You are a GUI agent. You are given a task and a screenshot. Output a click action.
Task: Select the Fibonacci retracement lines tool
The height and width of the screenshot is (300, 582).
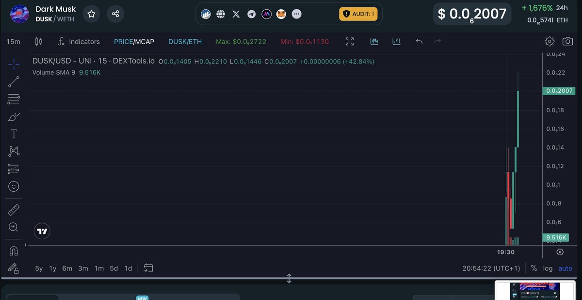(14, 99)
